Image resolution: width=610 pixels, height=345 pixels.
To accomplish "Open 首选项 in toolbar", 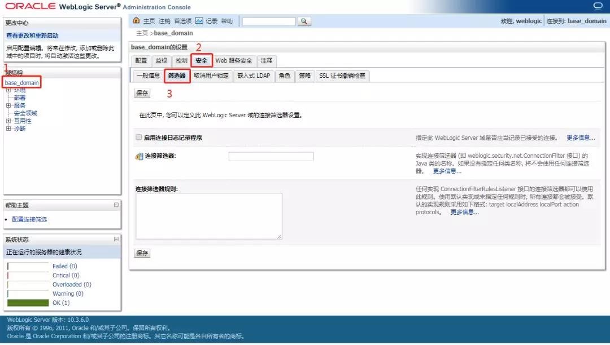I will (183, 21).
